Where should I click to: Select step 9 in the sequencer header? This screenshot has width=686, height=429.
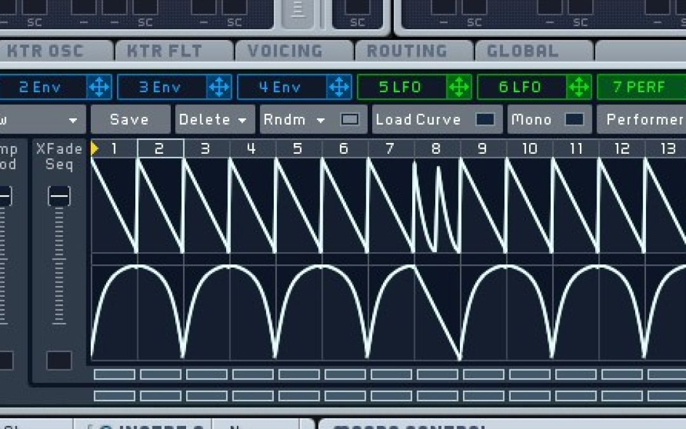click(x=483, y=148)
